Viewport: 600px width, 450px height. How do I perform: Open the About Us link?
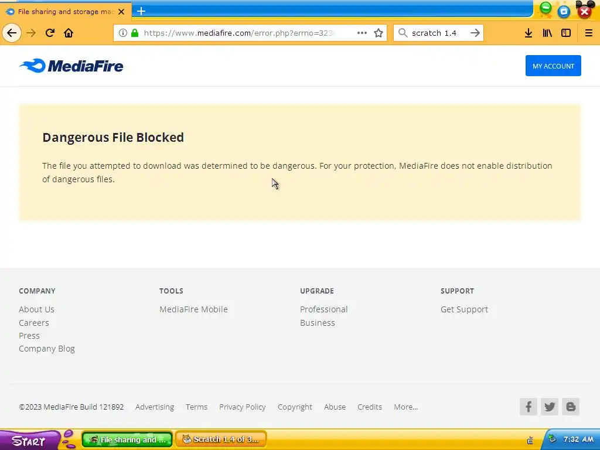(x=36, y=309)
